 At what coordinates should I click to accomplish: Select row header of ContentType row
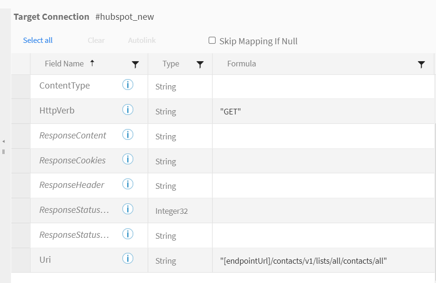[21, 87]
